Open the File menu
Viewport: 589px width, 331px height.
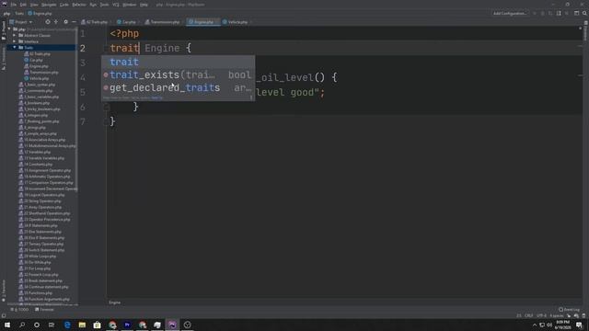coord(14,5)
